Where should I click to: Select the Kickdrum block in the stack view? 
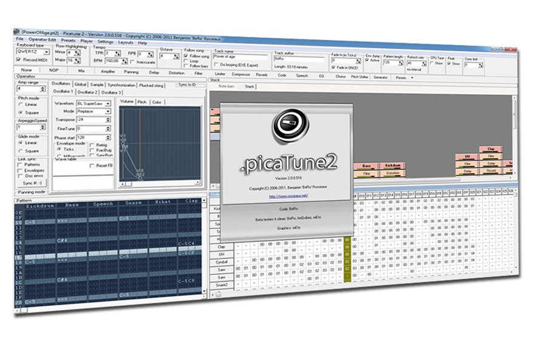point(392,165)
